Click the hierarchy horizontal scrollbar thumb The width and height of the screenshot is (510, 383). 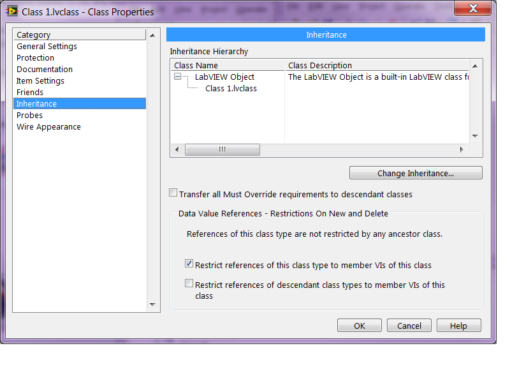click(x=222, y=149)
